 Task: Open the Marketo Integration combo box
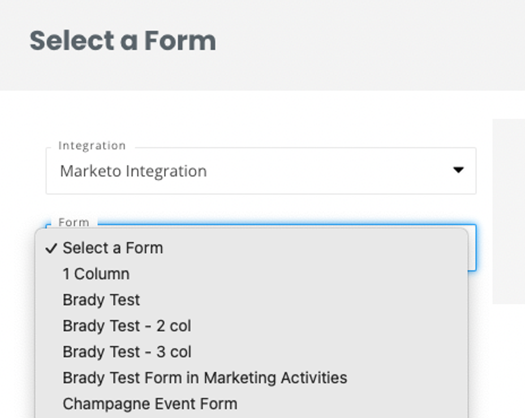click(260, 171)
